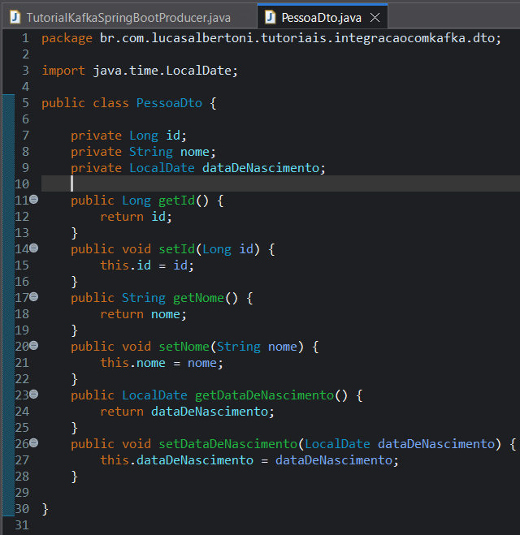Image resolution: width=520 pixels, height=535 pixels.
Task: Collapse the setId method fold marker
Action: pyautogui.click(x=34, y=248)
